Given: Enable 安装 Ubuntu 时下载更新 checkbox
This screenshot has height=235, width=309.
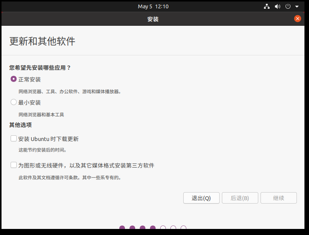Looking at the screenshot, I should 14,138.
